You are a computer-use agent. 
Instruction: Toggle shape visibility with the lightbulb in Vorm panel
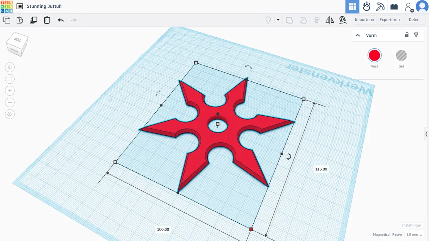[416, 35]
